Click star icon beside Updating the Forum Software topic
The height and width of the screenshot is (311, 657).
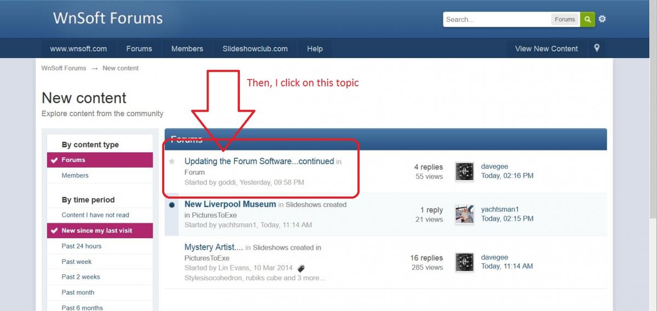tap(172, 162)
